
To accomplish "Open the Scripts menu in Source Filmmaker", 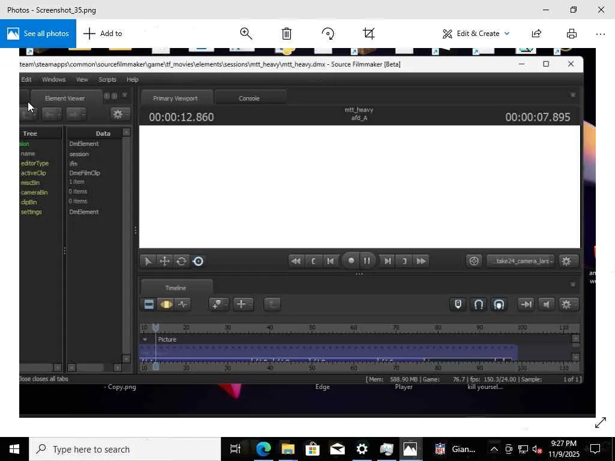I will click(x=107, y=80).
